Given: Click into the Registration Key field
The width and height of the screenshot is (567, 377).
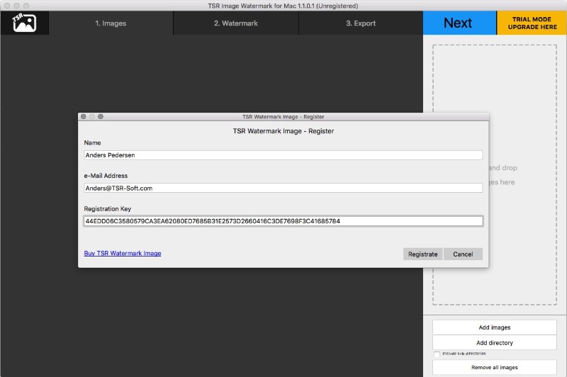Looking at the screenshot, I should [x=283, y=221].
